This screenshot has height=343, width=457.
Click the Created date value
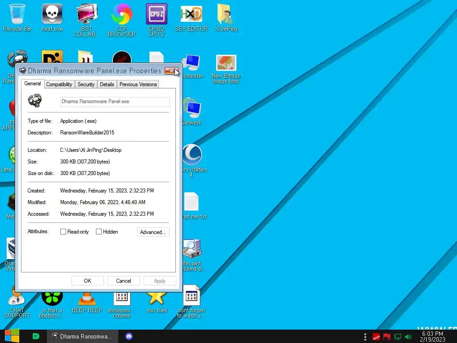point(107,191)
